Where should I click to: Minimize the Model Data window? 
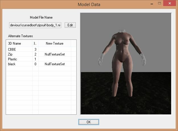coord(152,4)
